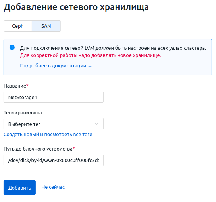Click the Теги хранилища label
The height and width of the screenshot is (202, 216).
[23, 112]
